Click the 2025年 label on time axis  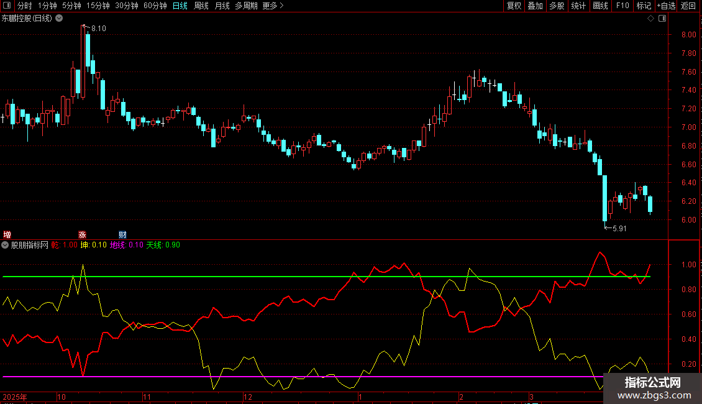pyautogui.click(x=15, y=397)
